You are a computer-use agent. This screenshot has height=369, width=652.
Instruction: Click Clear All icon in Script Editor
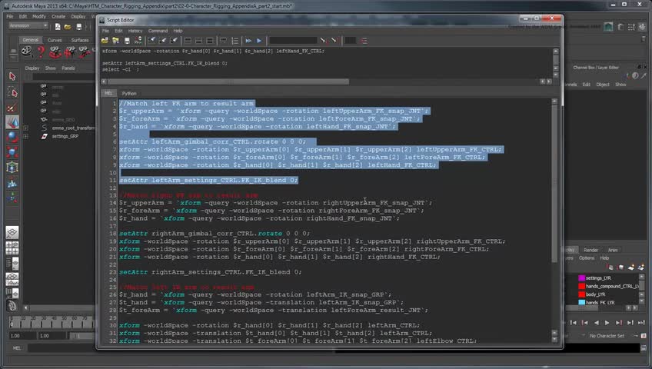click(x=175, y=40)
